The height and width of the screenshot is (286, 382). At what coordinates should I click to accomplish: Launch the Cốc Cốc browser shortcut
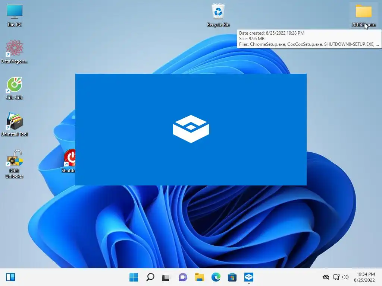pyautogui.click(x=15, y=88)
